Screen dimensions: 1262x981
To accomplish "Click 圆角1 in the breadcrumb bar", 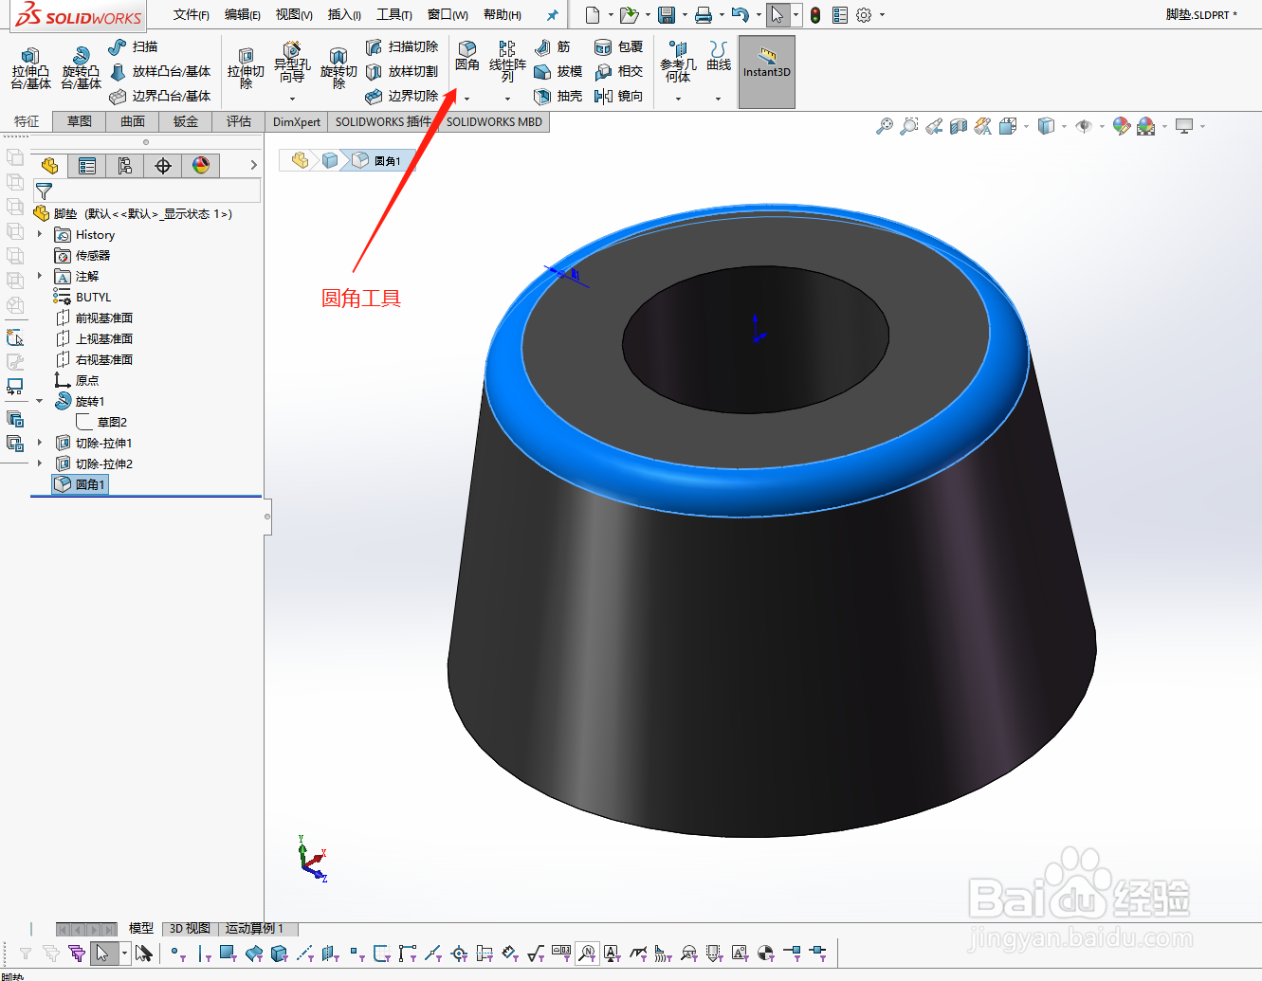I will 379,161.
